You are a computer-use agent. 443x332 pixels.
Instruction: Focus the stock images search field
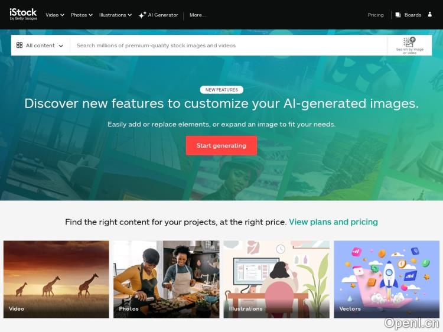tap(228, 45)
